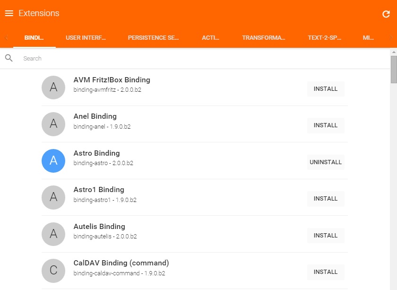Click the Autelis Binding avatar icon
The image size is (397, 290).
(53, 234)
